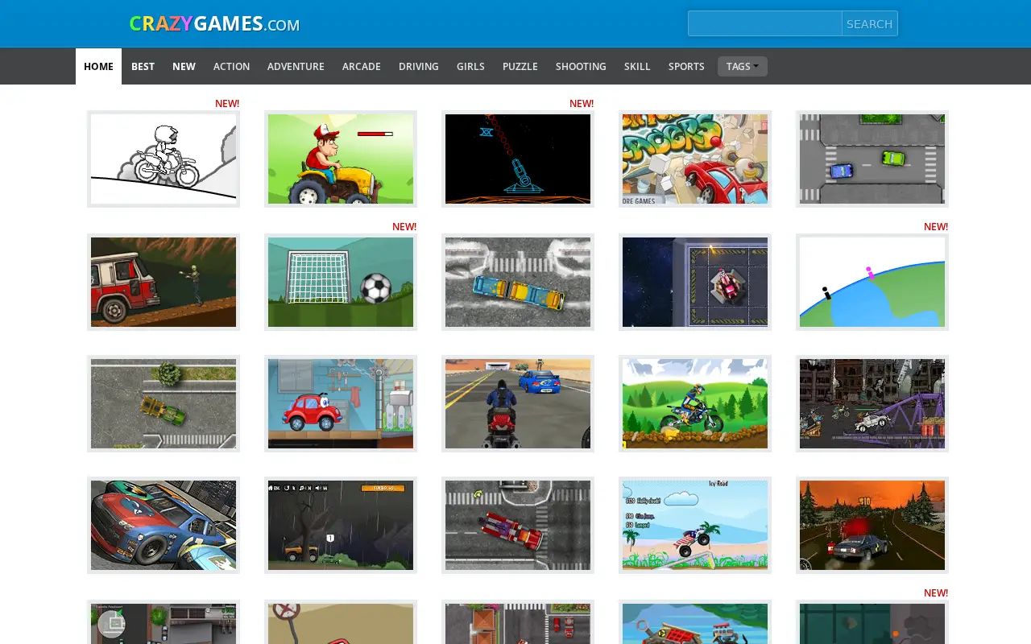
Task: Open the NEW menu item
Action: click(184, 66)
